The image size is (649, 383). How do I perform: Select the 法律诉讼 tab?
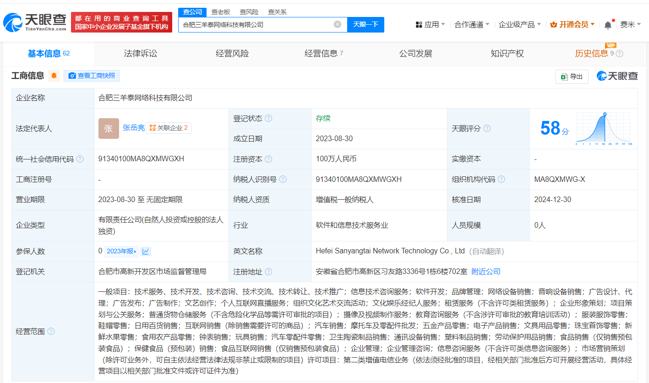point(140,54)
